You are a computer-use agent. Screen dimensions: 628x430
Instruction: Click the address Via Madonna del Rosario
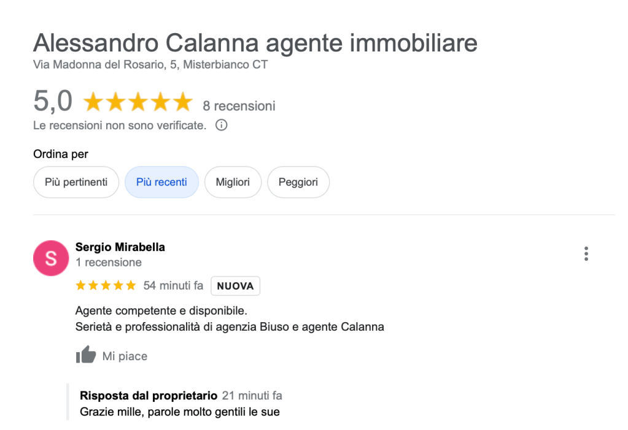150,64
